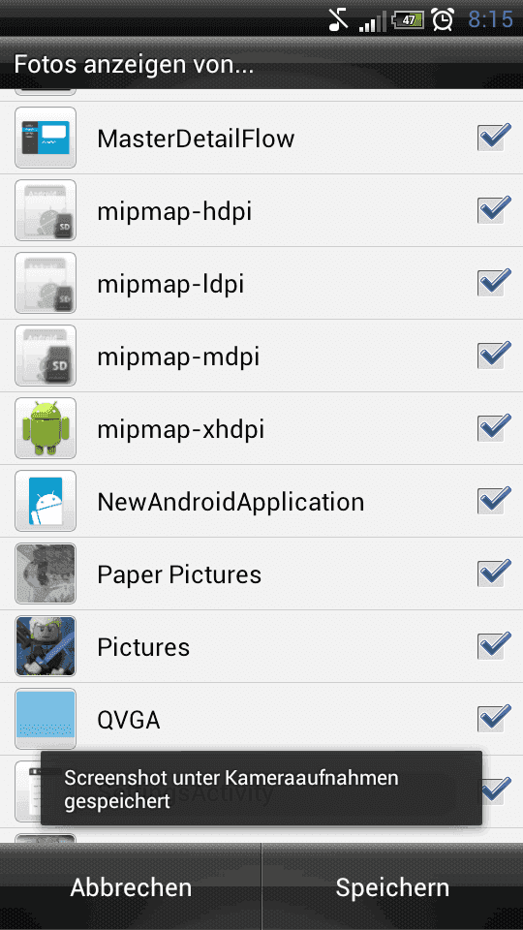The image size is (523, 930).
Task: Open the Pictures album thumbnail
Action: [46, 646]
